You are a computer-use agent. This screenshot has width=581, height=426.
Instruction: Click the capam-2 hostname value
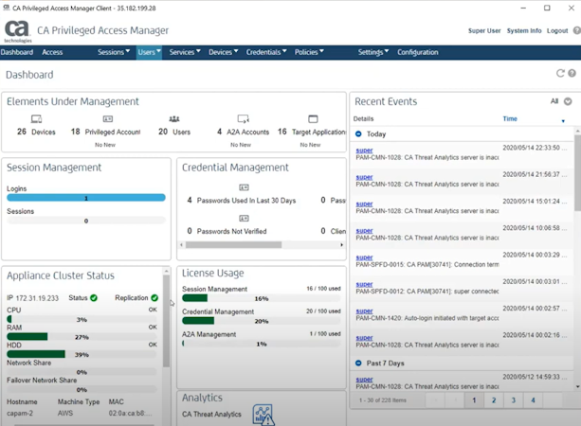click(20, 414)
